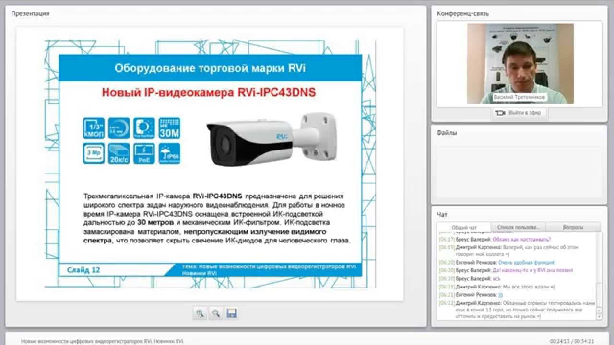This screenshot has width=614, height=345.
Task: Click the 'ИК 30М' feature icon
Action: coord(169,128)
